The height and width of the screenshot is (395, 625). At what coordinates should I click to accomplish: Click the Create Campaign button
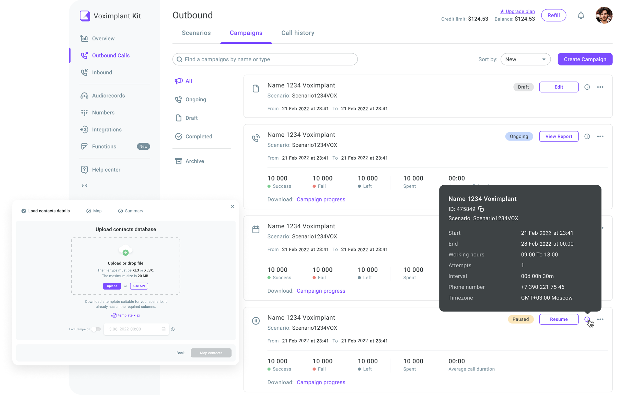click(585, 59)
